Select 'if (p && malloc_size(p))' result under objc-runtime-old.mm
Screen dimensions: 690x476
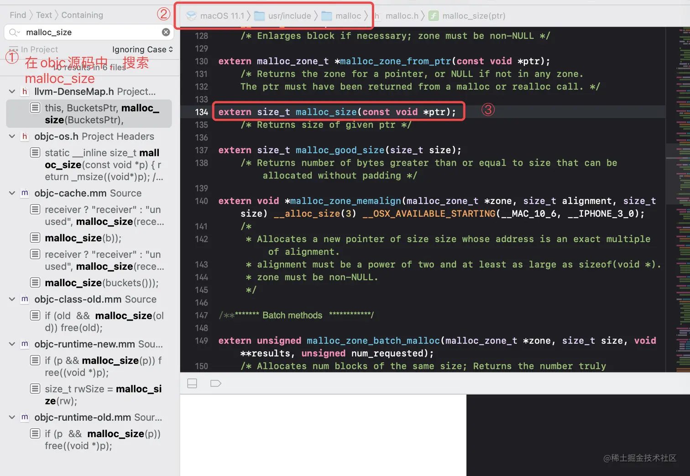click(89, 439)
